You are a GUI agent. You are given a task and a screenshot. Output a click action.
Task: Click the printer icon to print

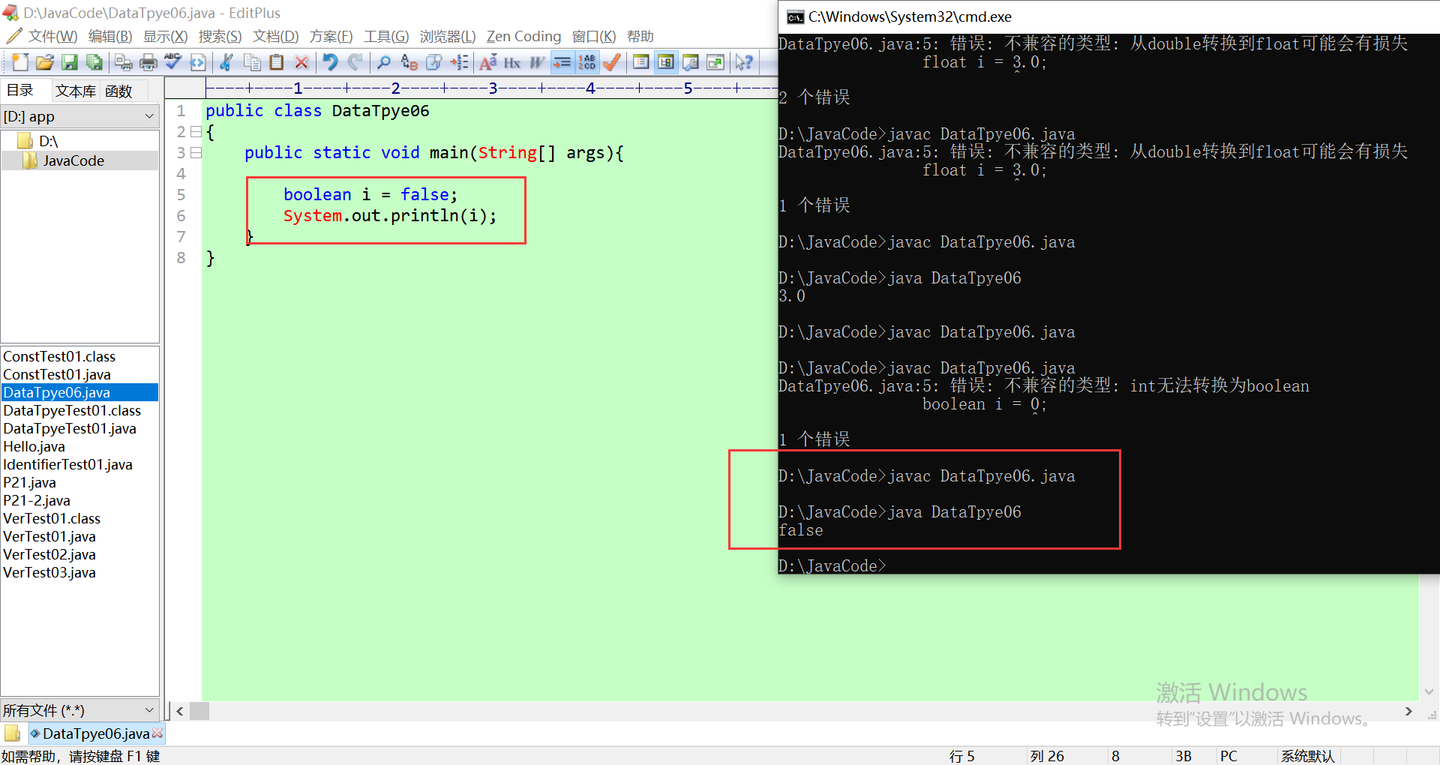pos(148,62)
